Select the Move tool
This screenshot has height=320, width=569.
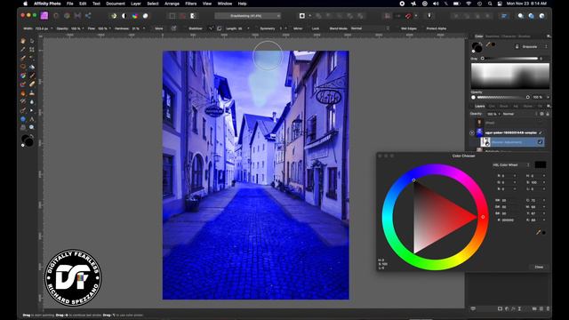[x=32, y=41]
